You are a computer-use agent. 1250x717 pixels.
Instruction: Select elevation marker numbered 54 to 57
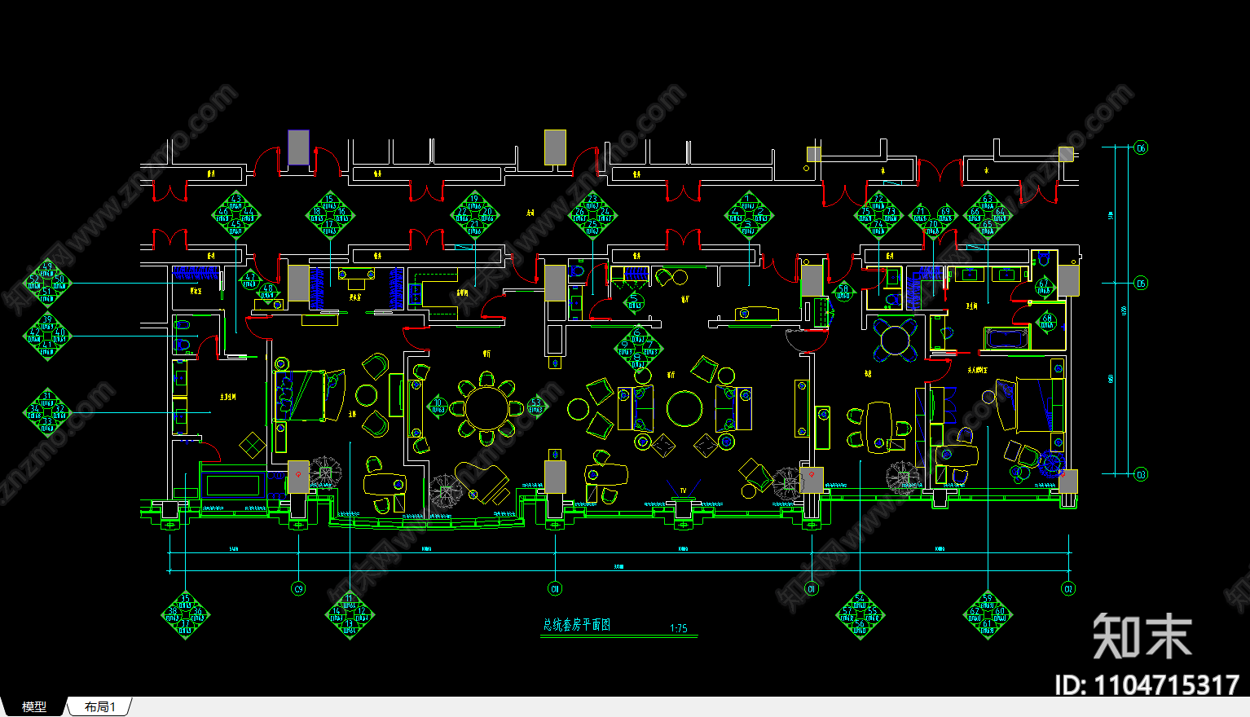pos(860,615)
